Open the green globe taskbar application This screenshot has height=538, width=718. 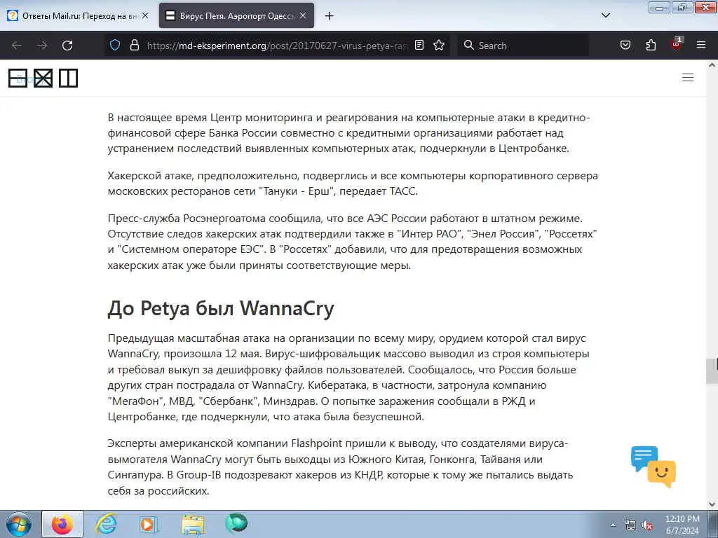click(236, 523)
